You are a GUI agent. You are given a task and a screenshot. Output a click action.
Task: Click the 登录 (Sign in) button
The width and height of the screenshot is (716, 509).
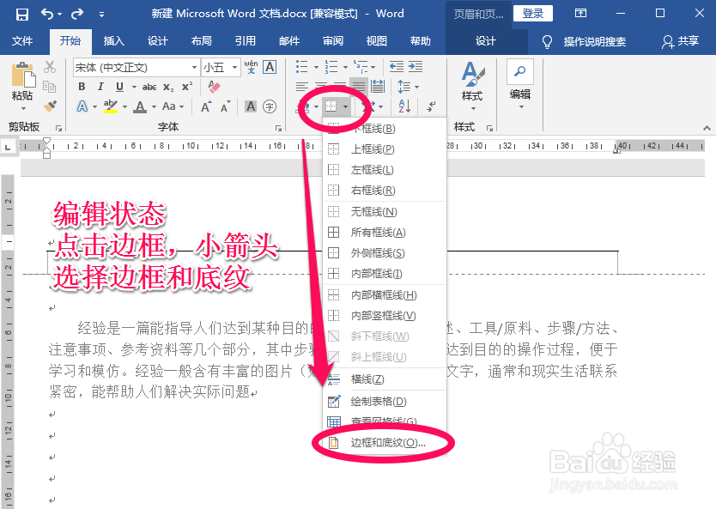coord(533,13)
